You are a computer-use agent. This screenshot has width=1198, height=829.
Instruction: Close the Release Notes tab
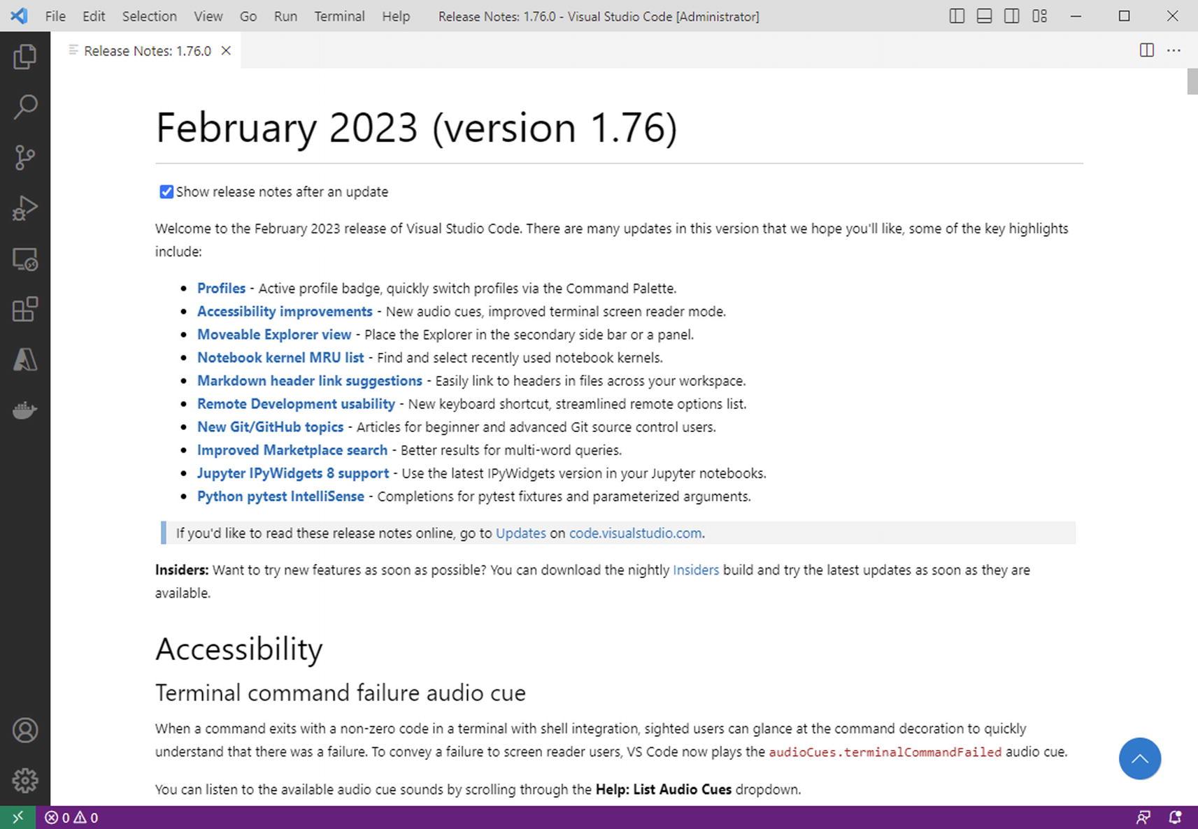[x=226, y=50]
